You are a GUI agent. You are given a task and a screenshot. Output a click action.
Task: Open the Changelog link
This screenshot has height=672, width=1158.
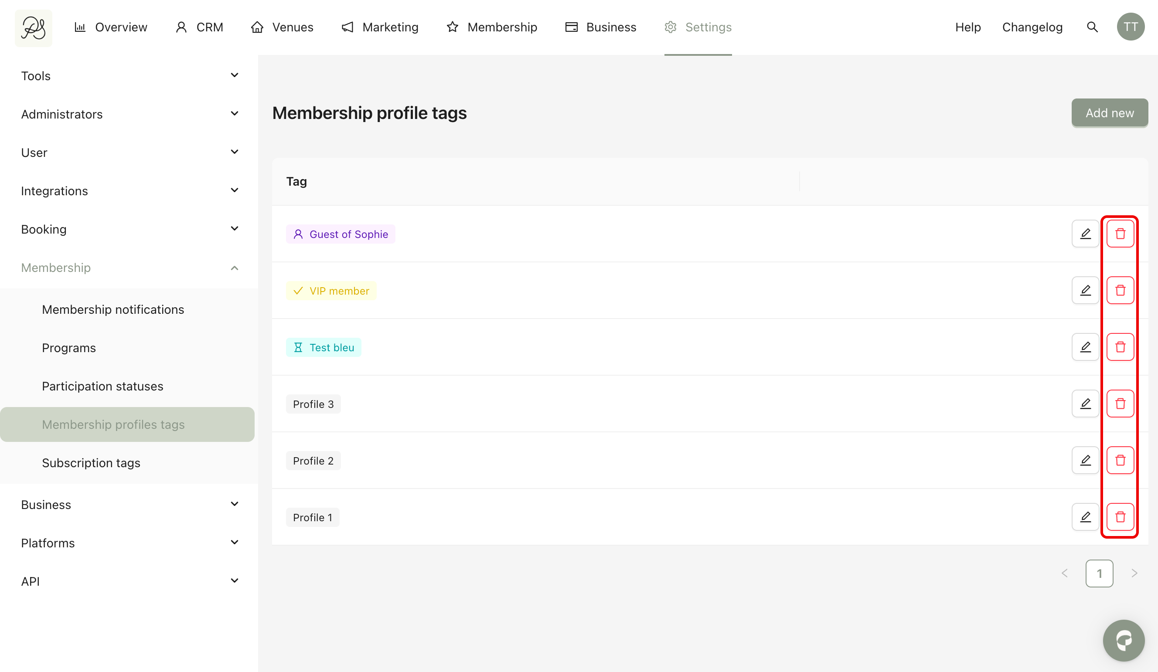(1032, 27)
